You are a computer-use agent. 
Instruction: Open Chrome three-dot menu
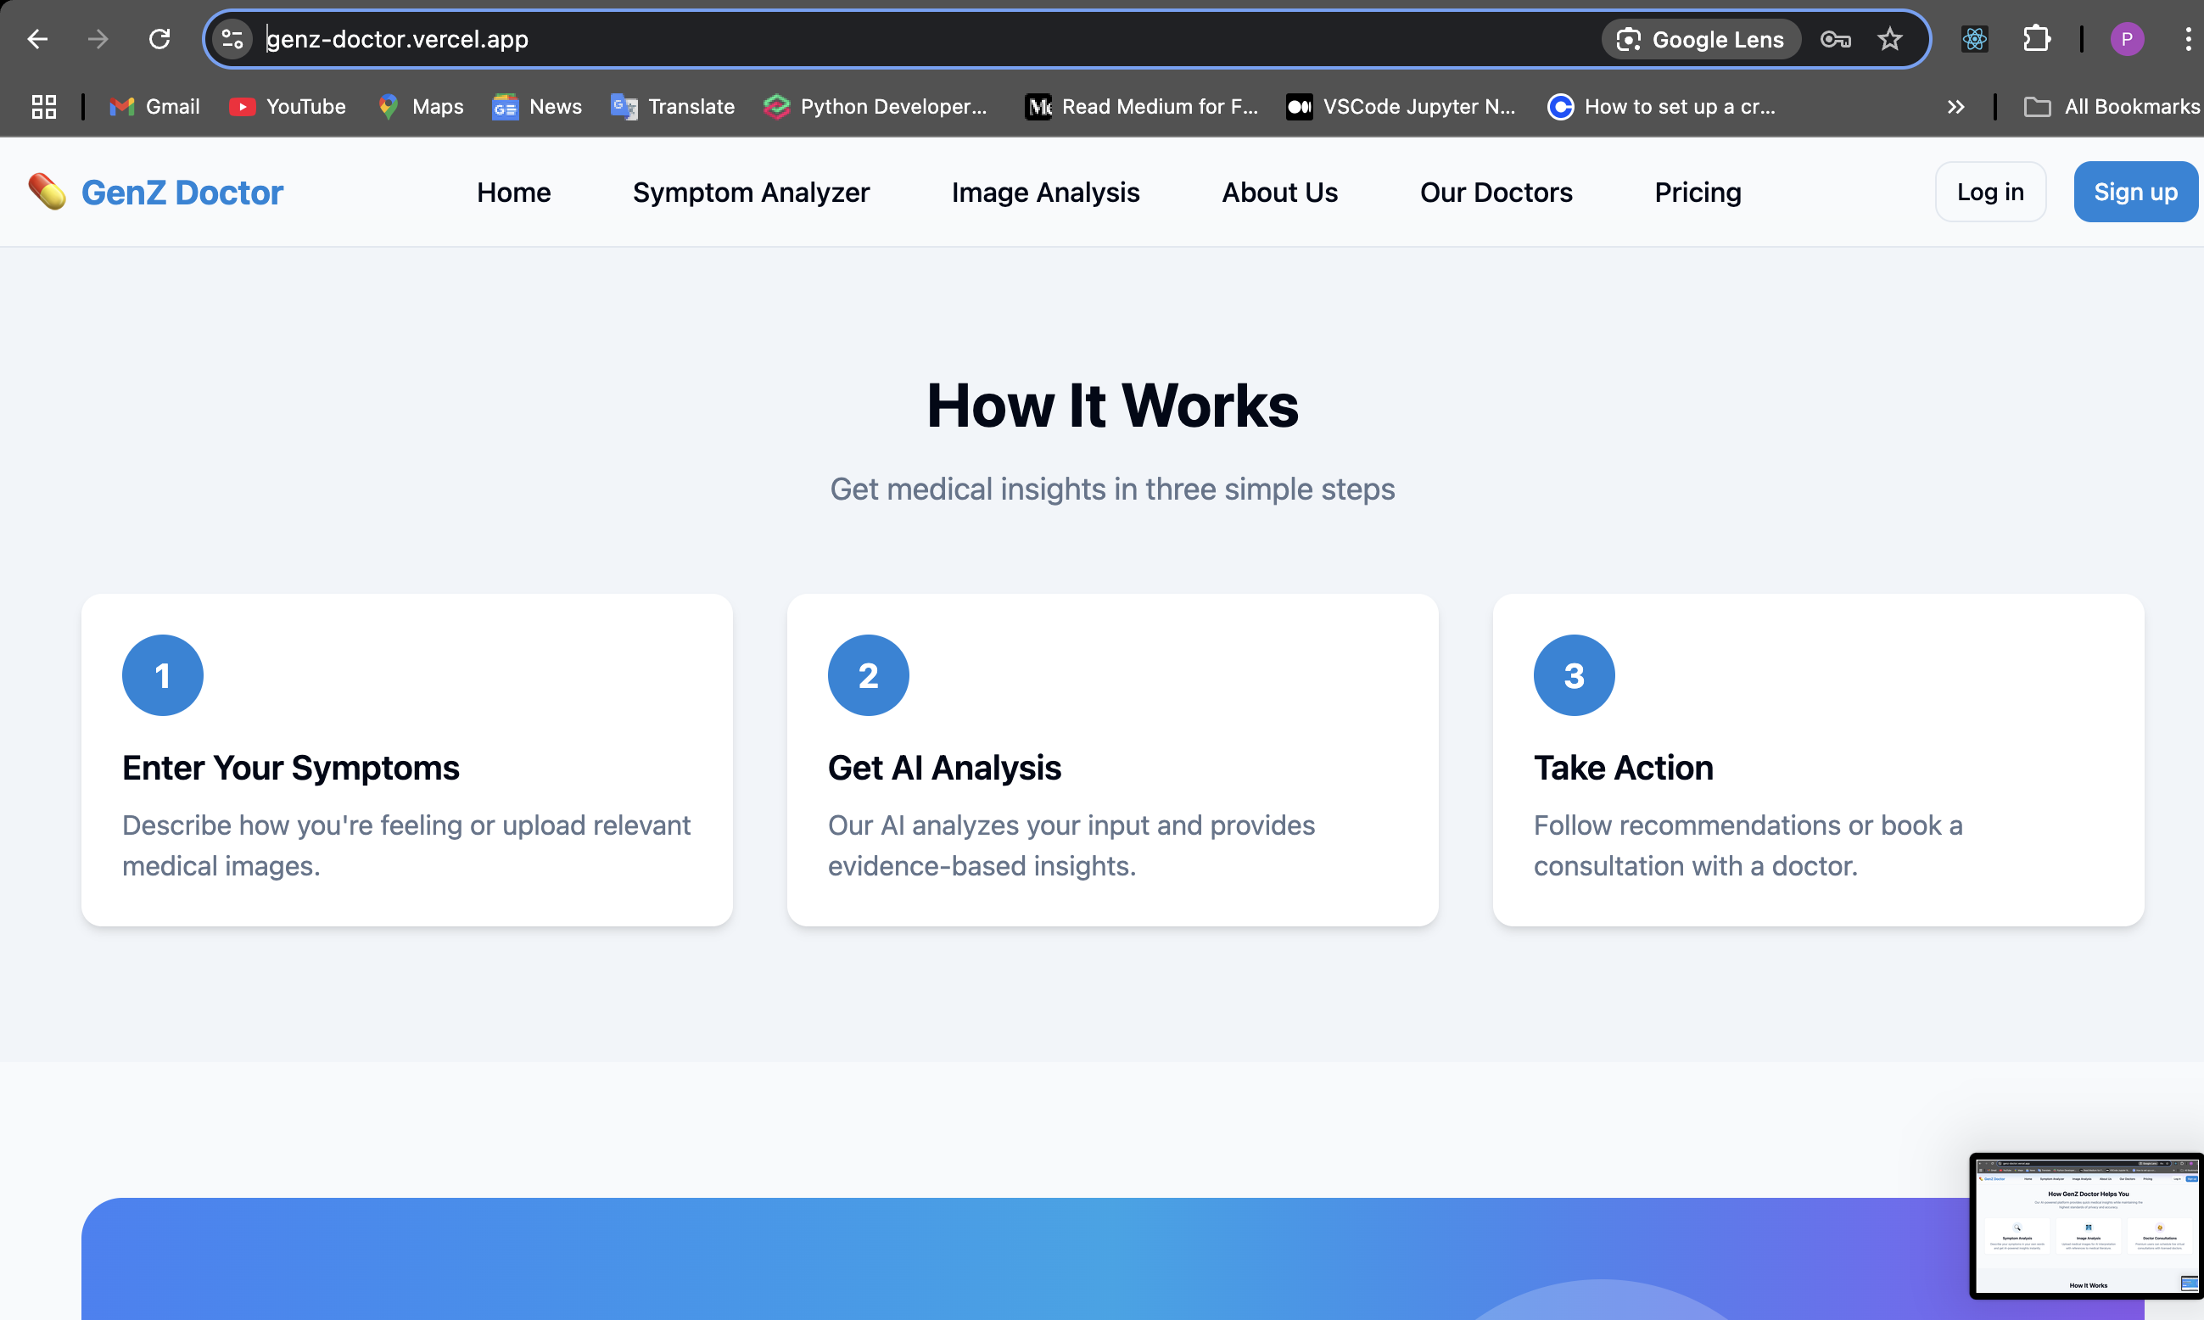[x=2187, y=39]
